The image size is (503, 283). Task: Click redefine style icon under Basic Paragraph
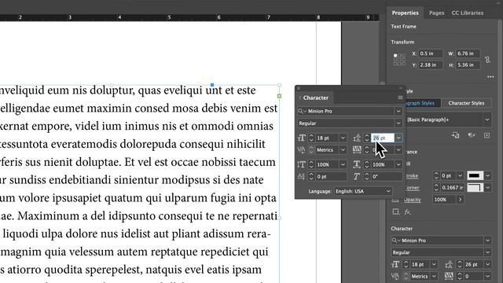point(456,135)
